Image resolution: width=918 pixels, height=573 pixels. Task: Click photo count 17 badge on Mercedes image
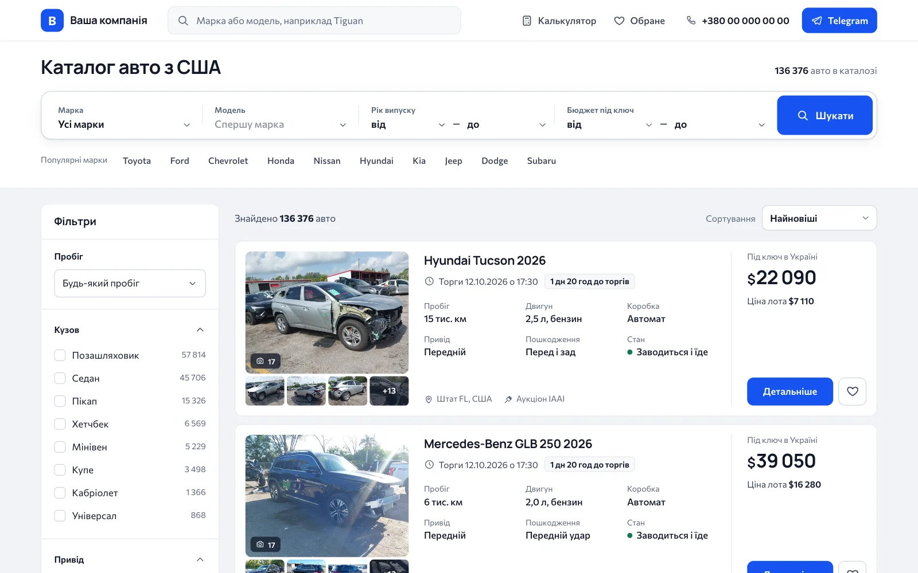click(x=266, y=544)
